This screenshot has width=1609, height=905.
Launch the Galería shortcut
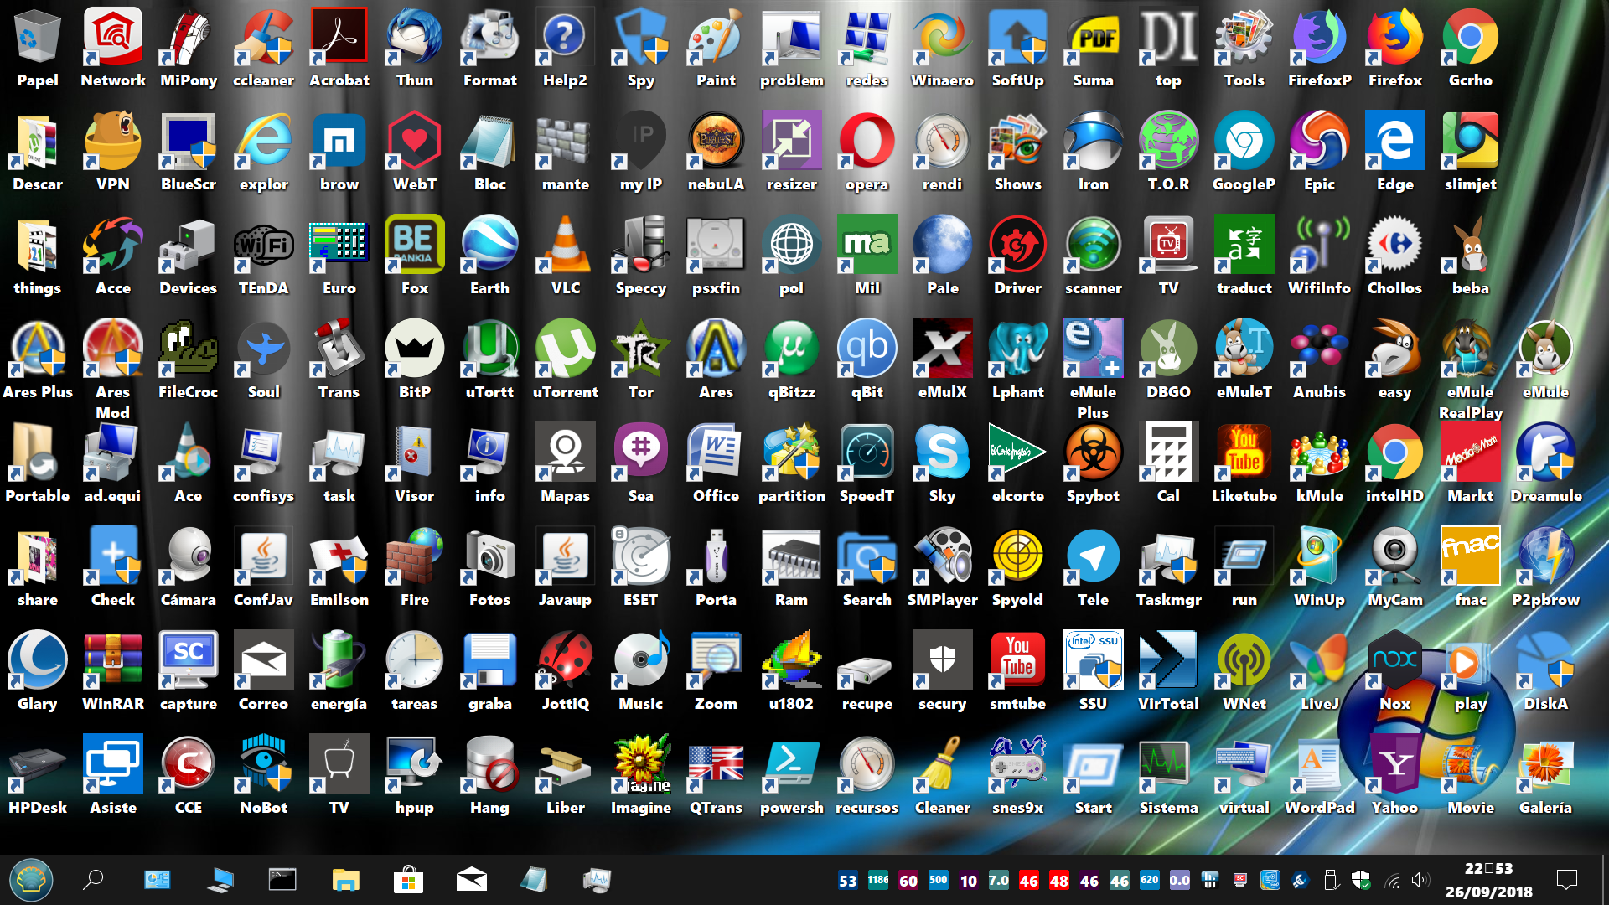(1546, 775)
